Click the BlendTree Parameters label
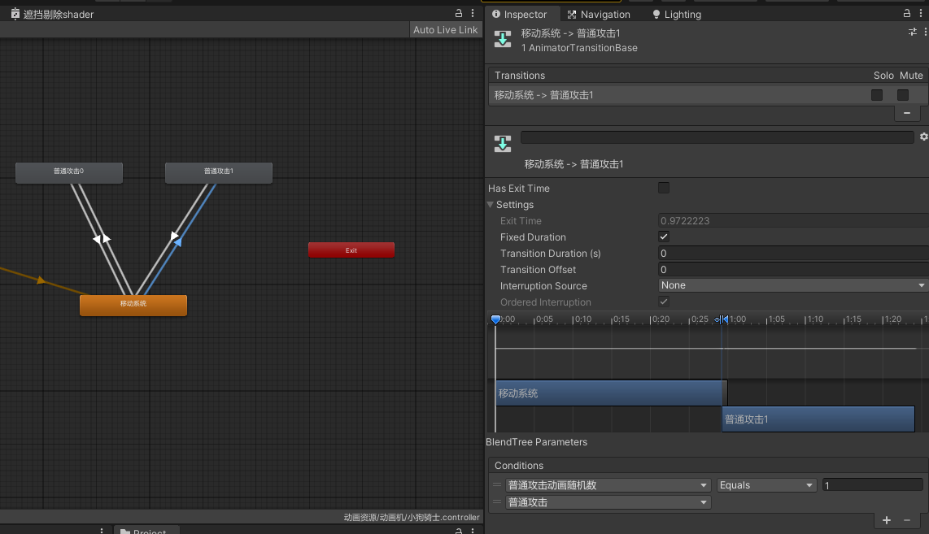The image size is (929, 534). pos(536,441)
